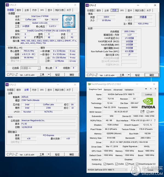Click the Memory Size 6144 MB field

[x=111, y=138]
